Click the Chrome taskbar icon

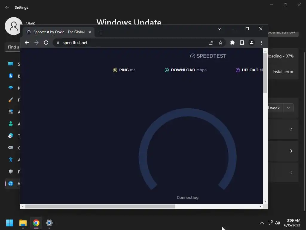click(x=36, y=223)
